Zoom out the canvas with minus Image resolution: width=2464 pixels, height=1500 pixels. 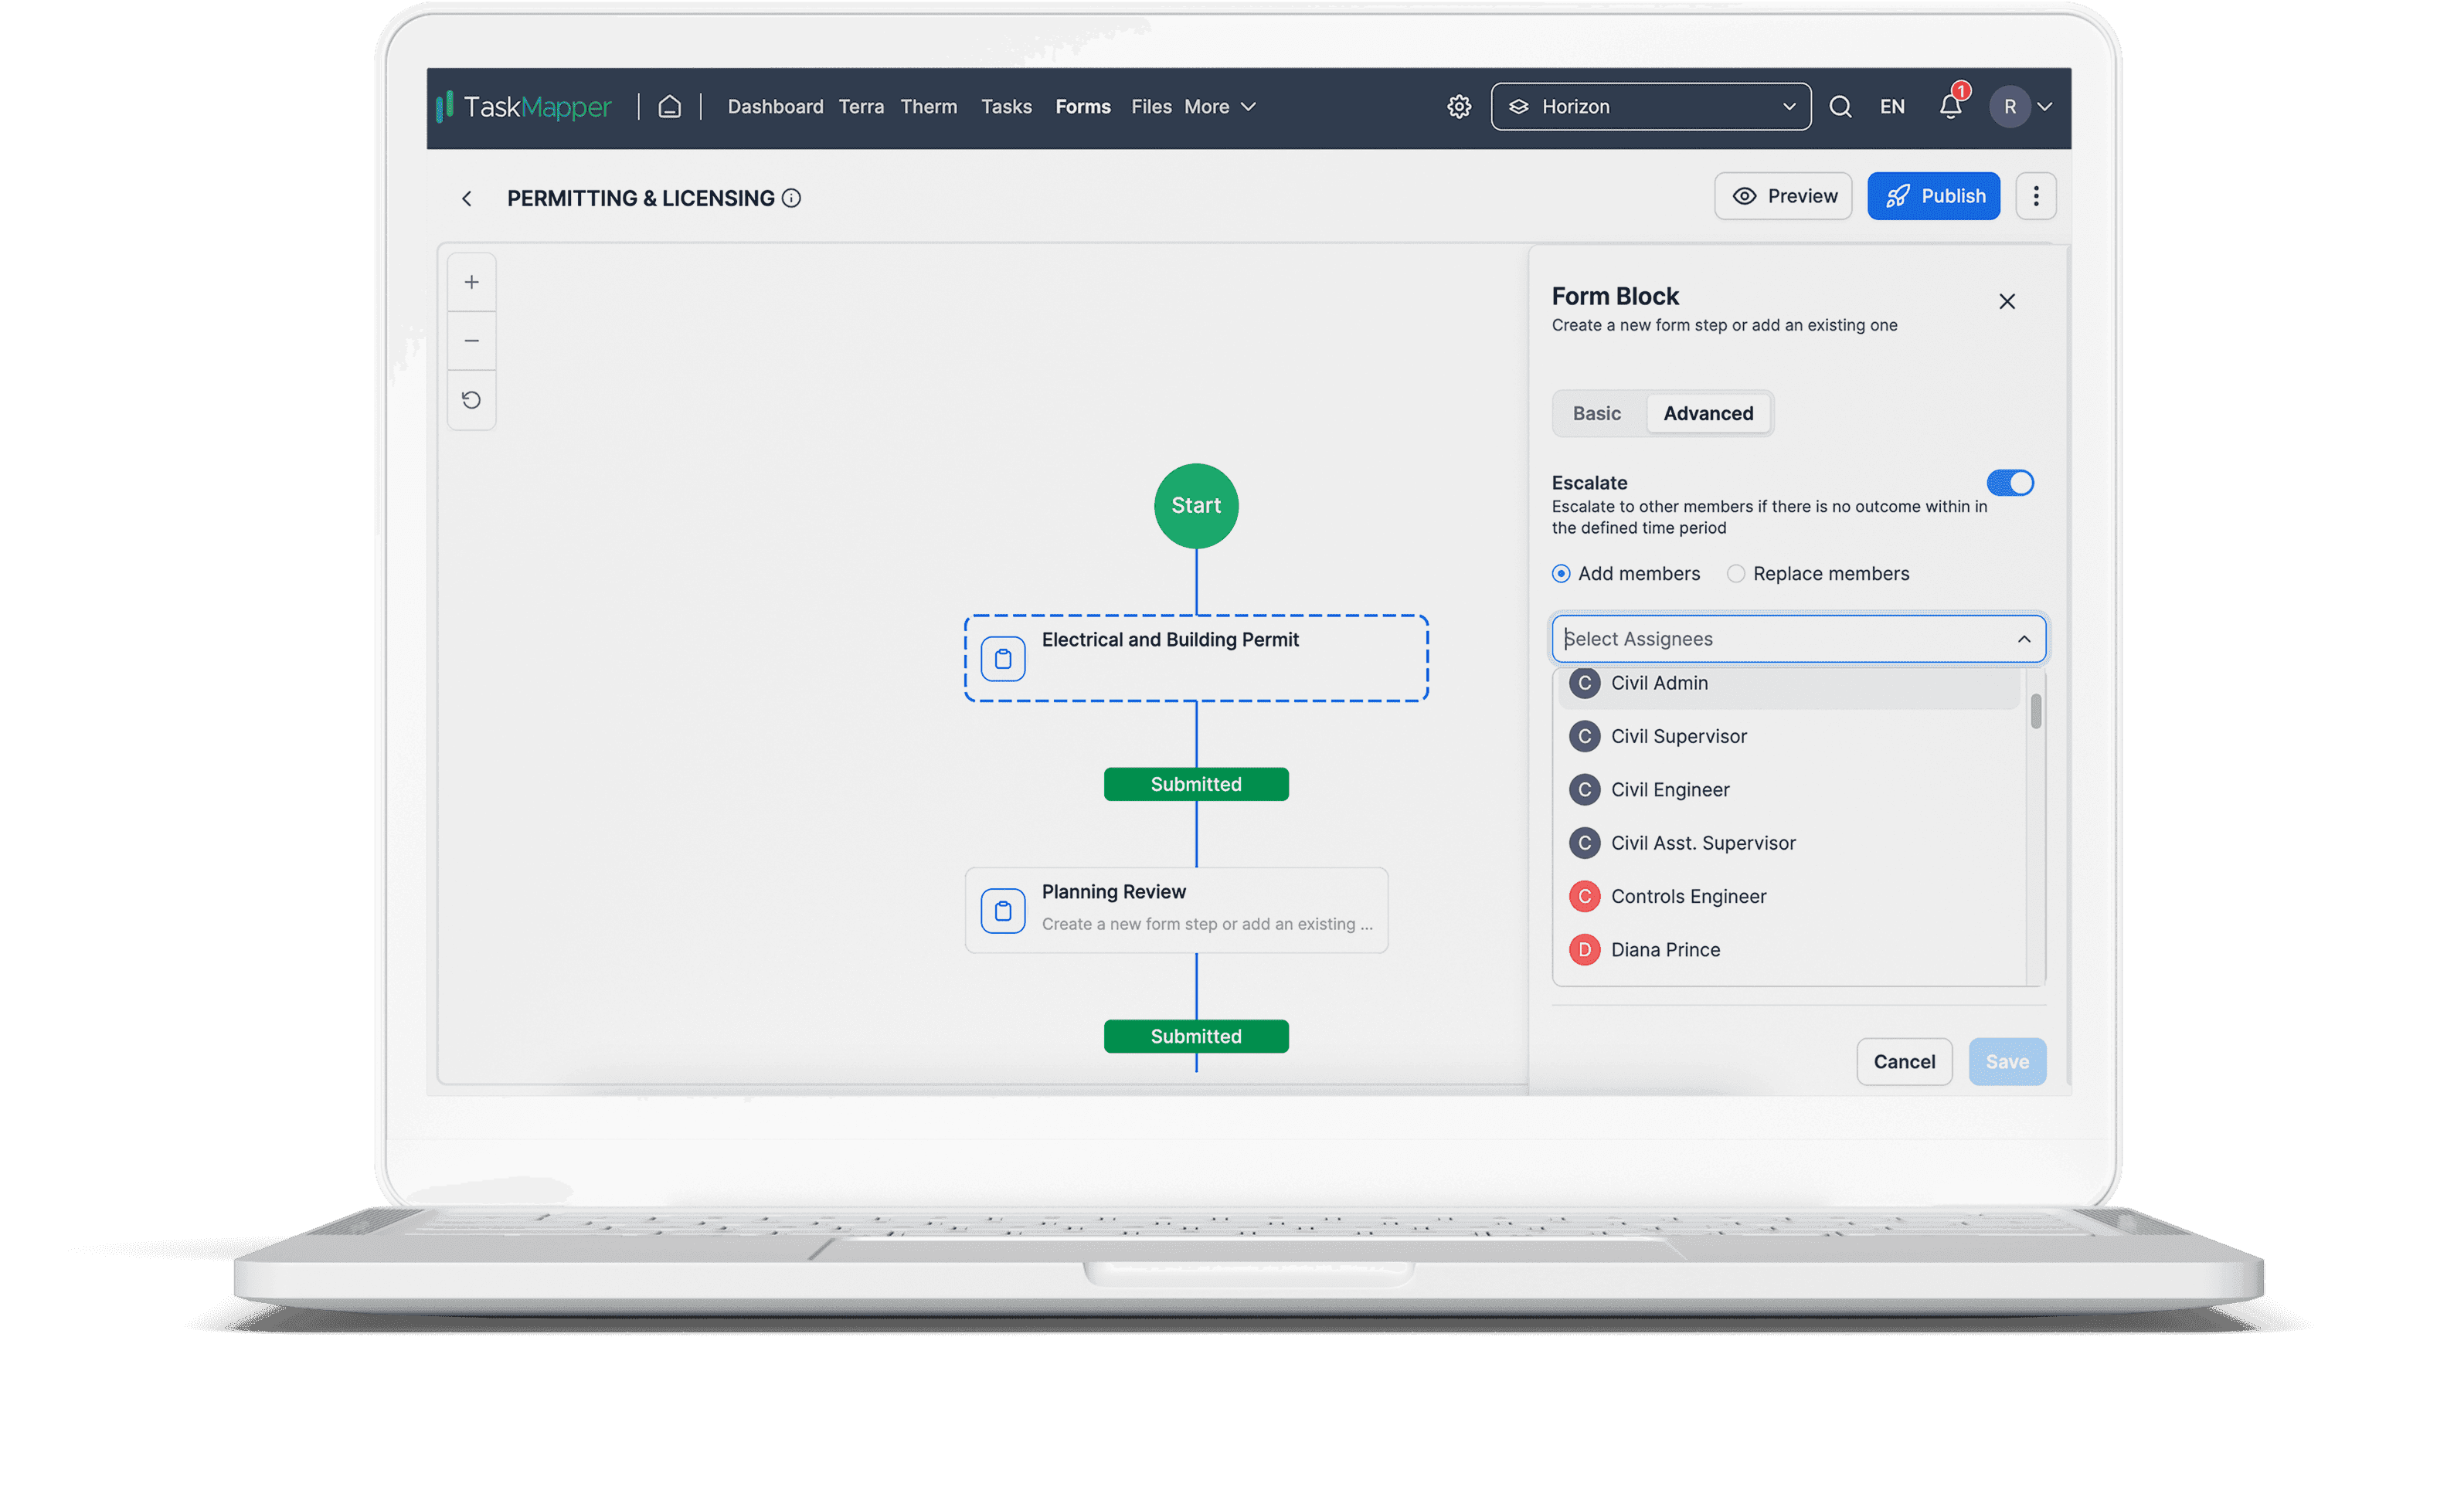click(x=471, y=341)
